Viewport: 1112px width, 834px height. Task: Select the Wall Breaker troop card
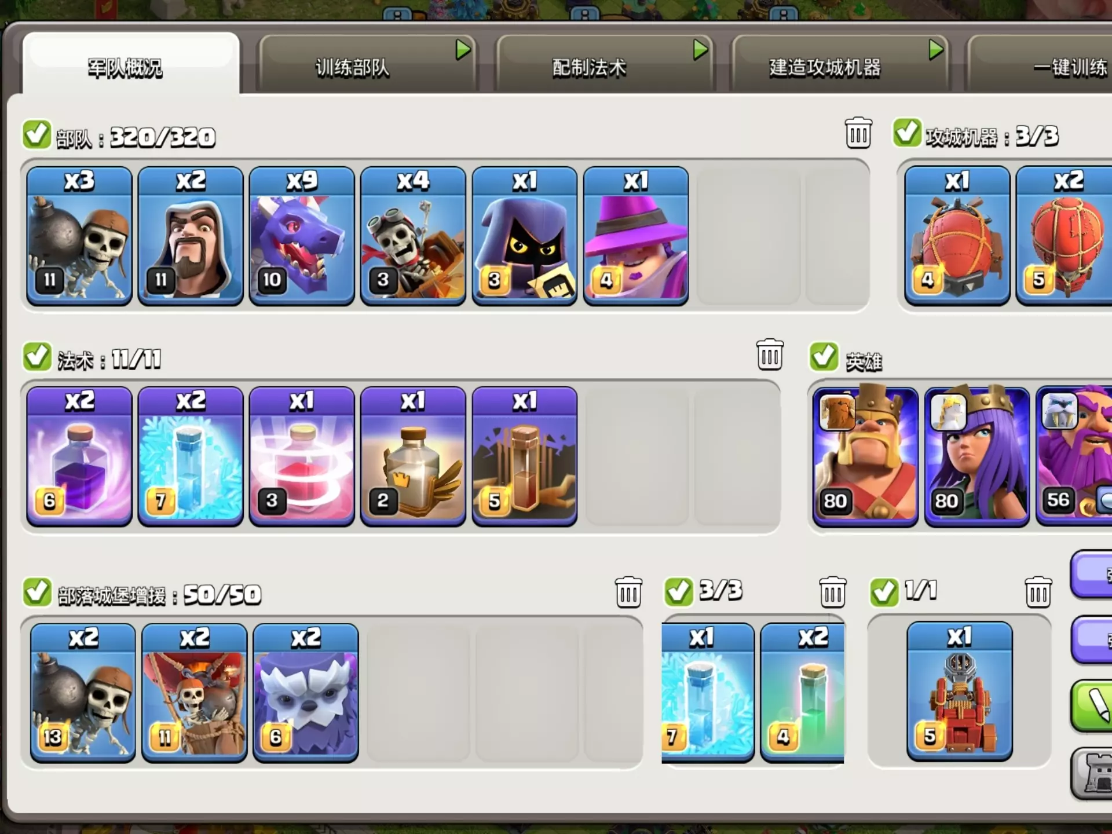(79, 236)
